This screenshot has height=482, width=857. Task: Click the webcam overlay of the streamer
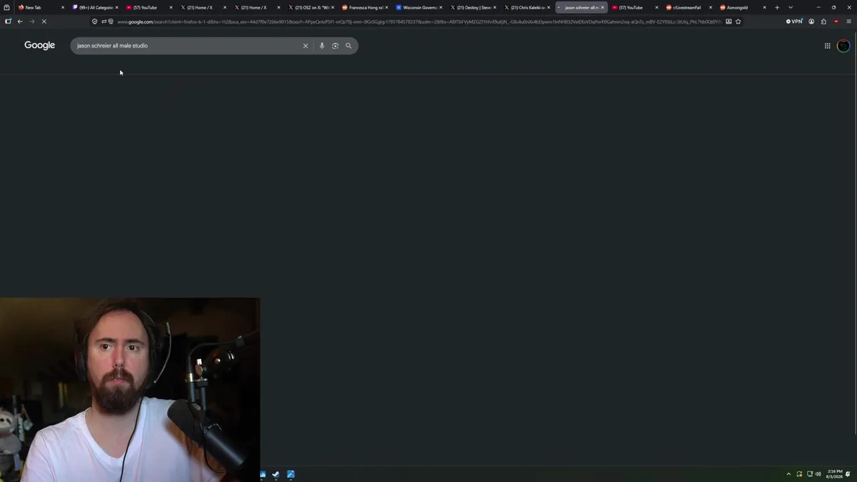click(x=130, y=390)
